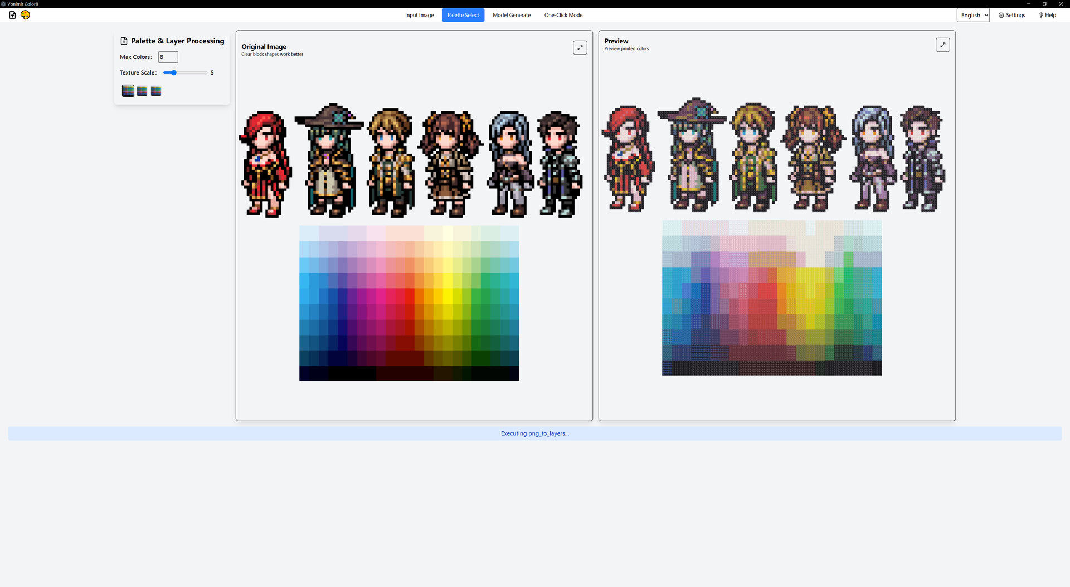Change language using the dropdown near Settings
The width and height of the screenshot is (1070, 587).
(973, 15)
